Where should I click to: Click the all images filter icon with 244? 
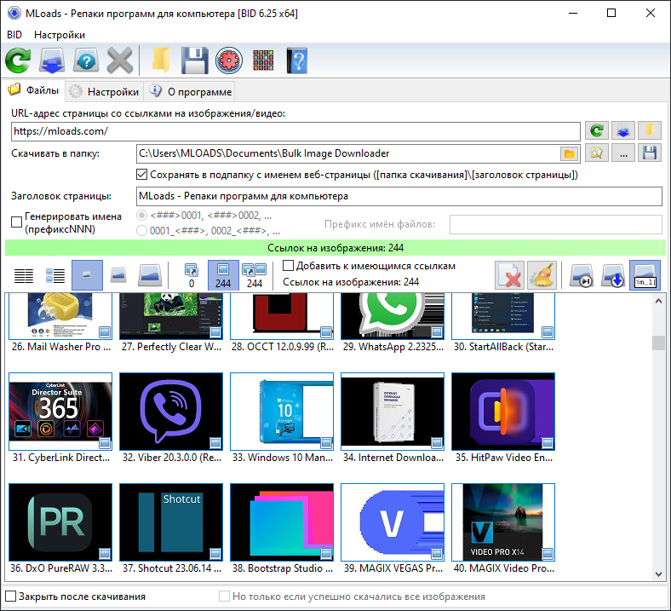tap(255, 275)
